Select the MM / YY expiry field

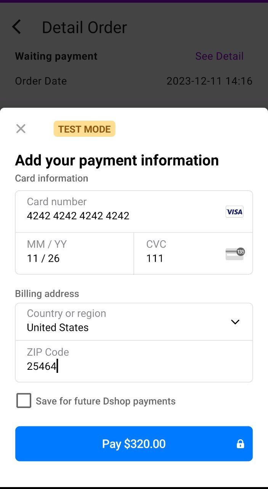coord(74,253)
